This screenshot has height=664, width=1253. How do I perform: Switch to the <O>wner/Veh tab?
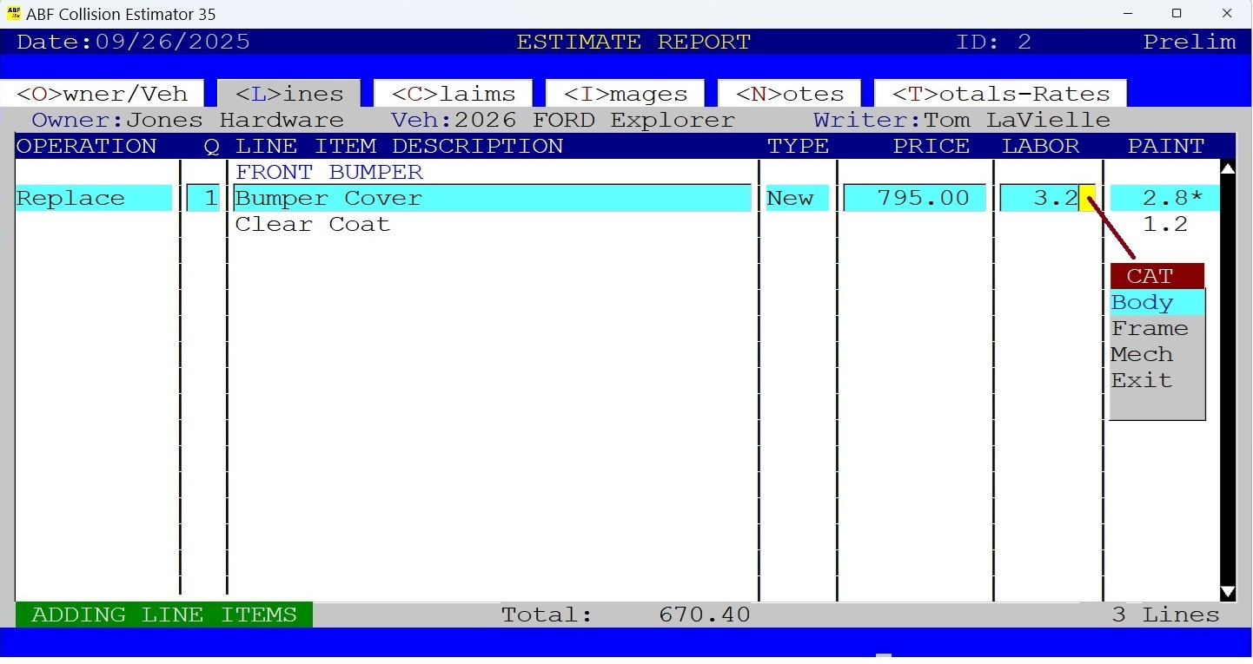[x=101, y=93]
